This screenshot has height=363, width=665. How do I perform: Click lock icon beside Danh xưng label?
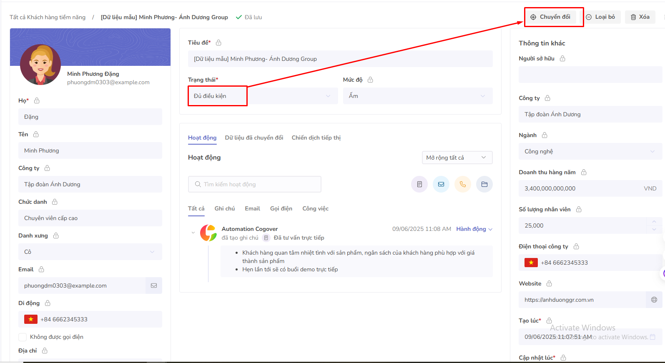click(x=56, y=235)
